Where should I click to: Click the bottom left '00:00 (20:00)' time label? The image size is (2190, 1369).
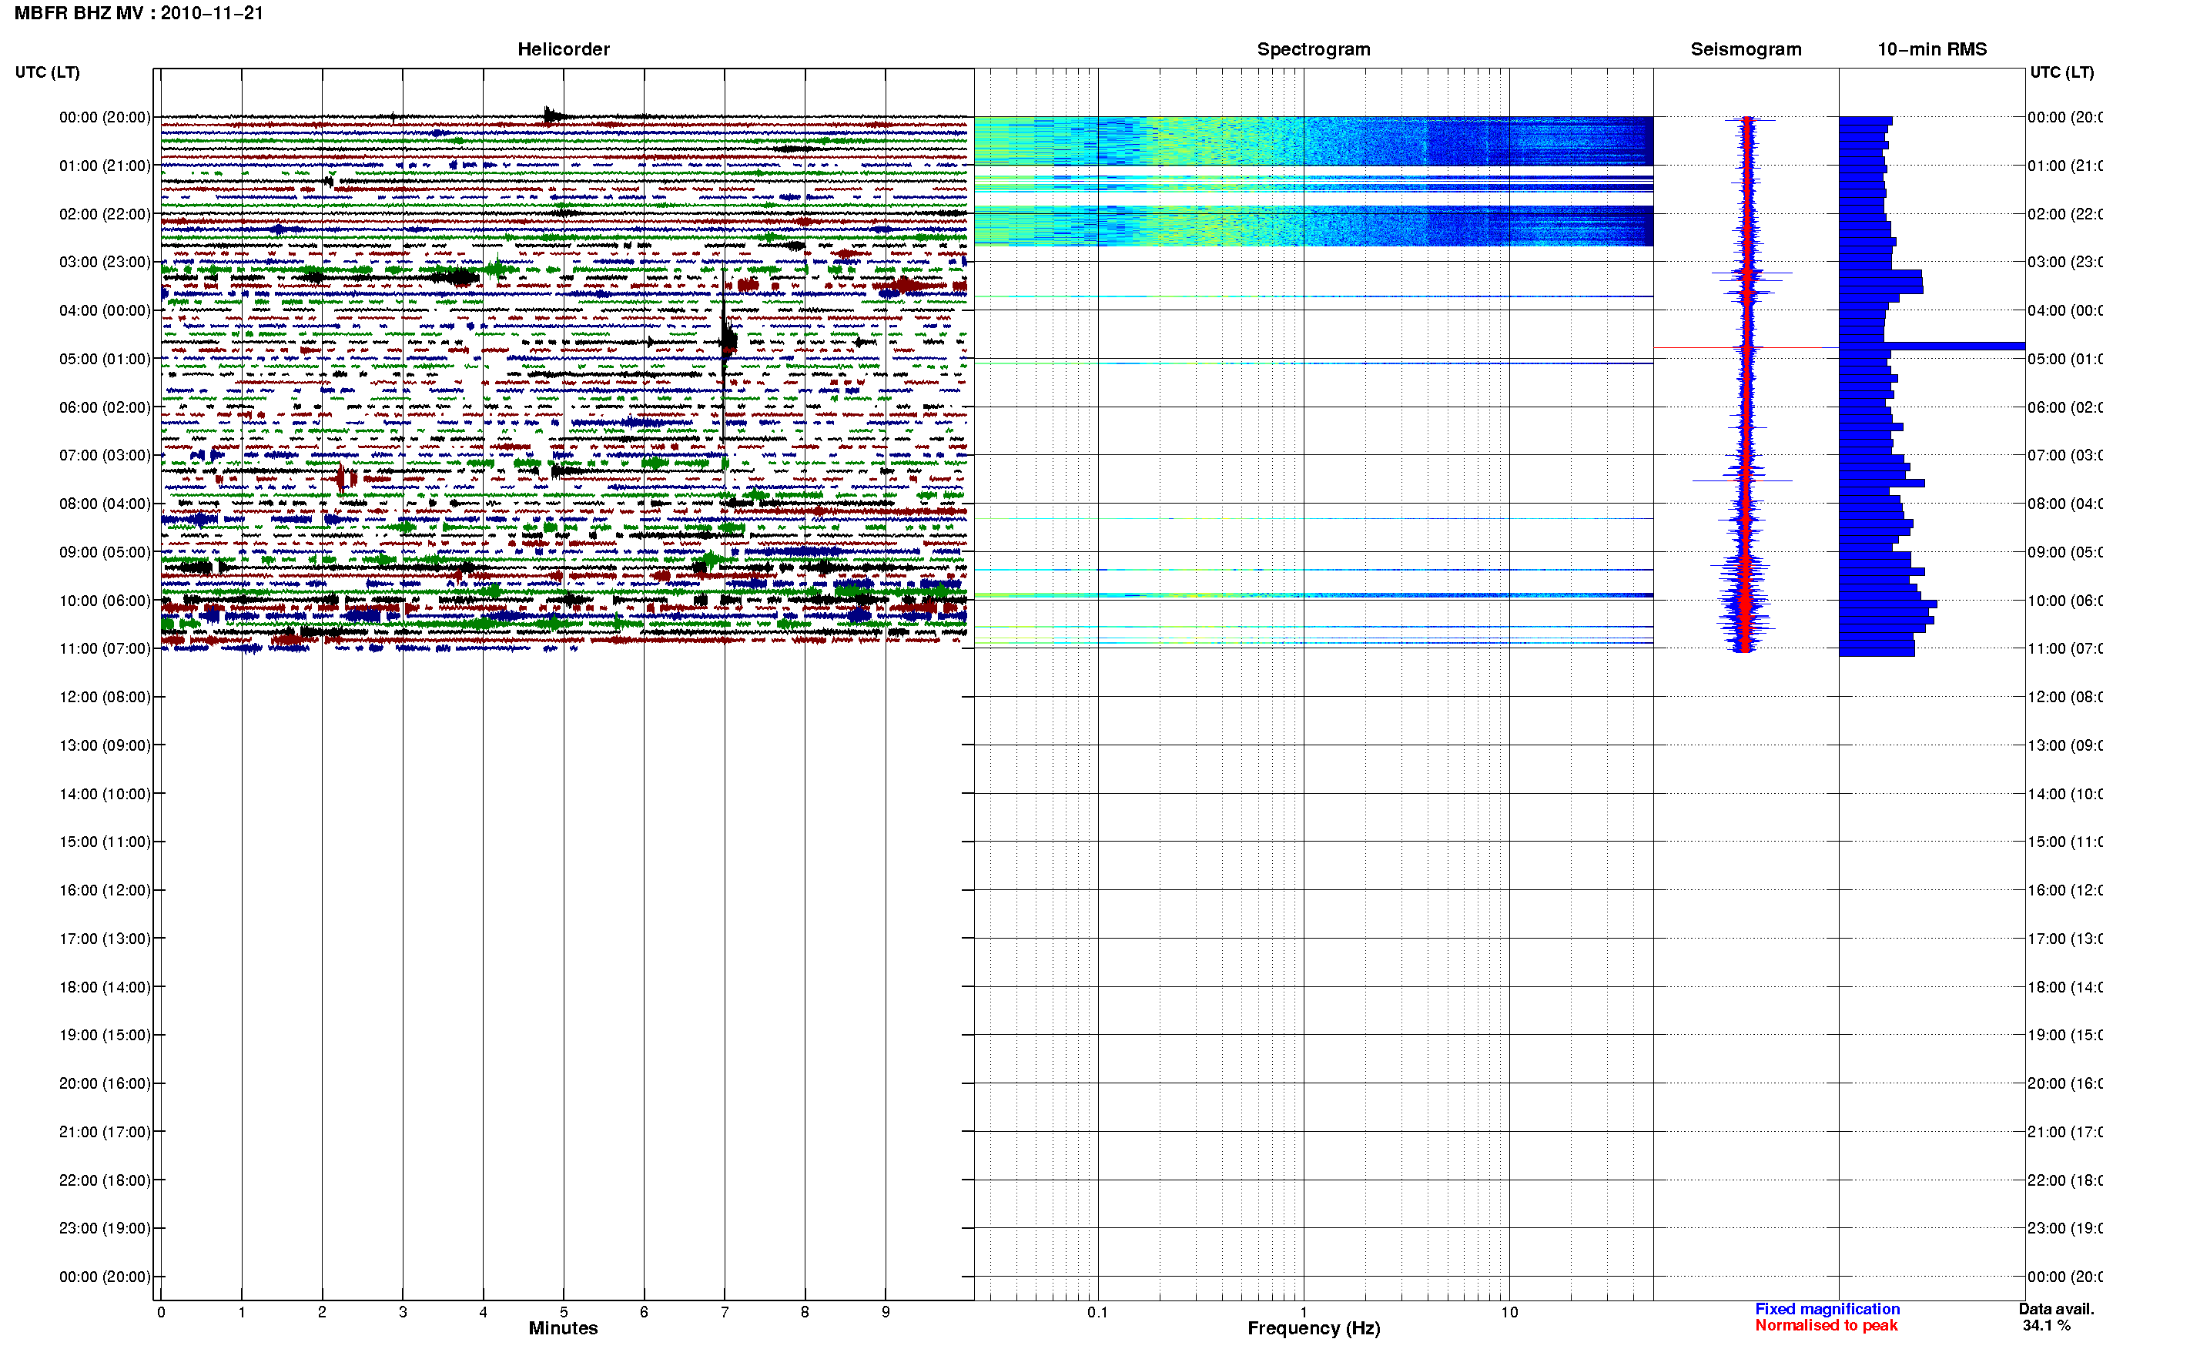pos(105,1277)
